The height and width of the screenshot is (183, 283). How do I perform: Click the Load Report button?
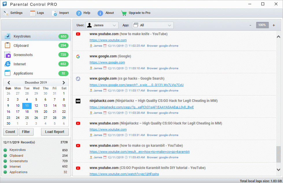click(55, 132)
